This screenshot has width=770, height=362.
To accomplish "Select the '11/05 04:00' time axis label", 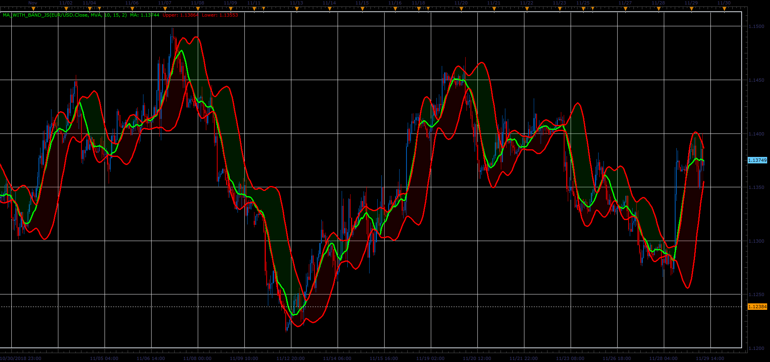I will (104, 358).
